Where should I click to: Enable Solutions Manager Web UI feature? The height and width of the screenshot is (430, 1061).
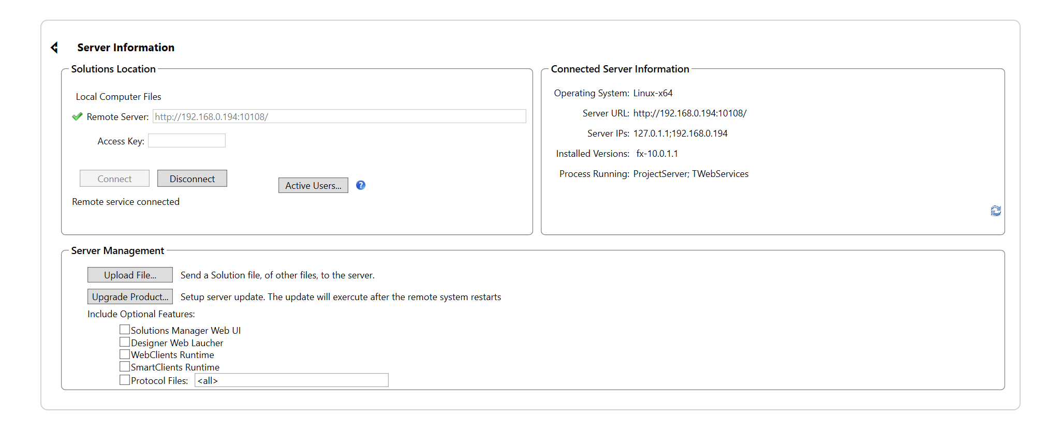pos(125,330)
